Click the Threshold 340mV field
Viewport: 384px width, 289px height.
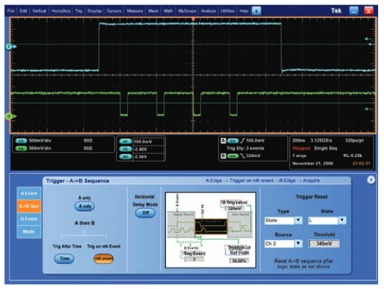pyautogui.click(x=324, y=244)
